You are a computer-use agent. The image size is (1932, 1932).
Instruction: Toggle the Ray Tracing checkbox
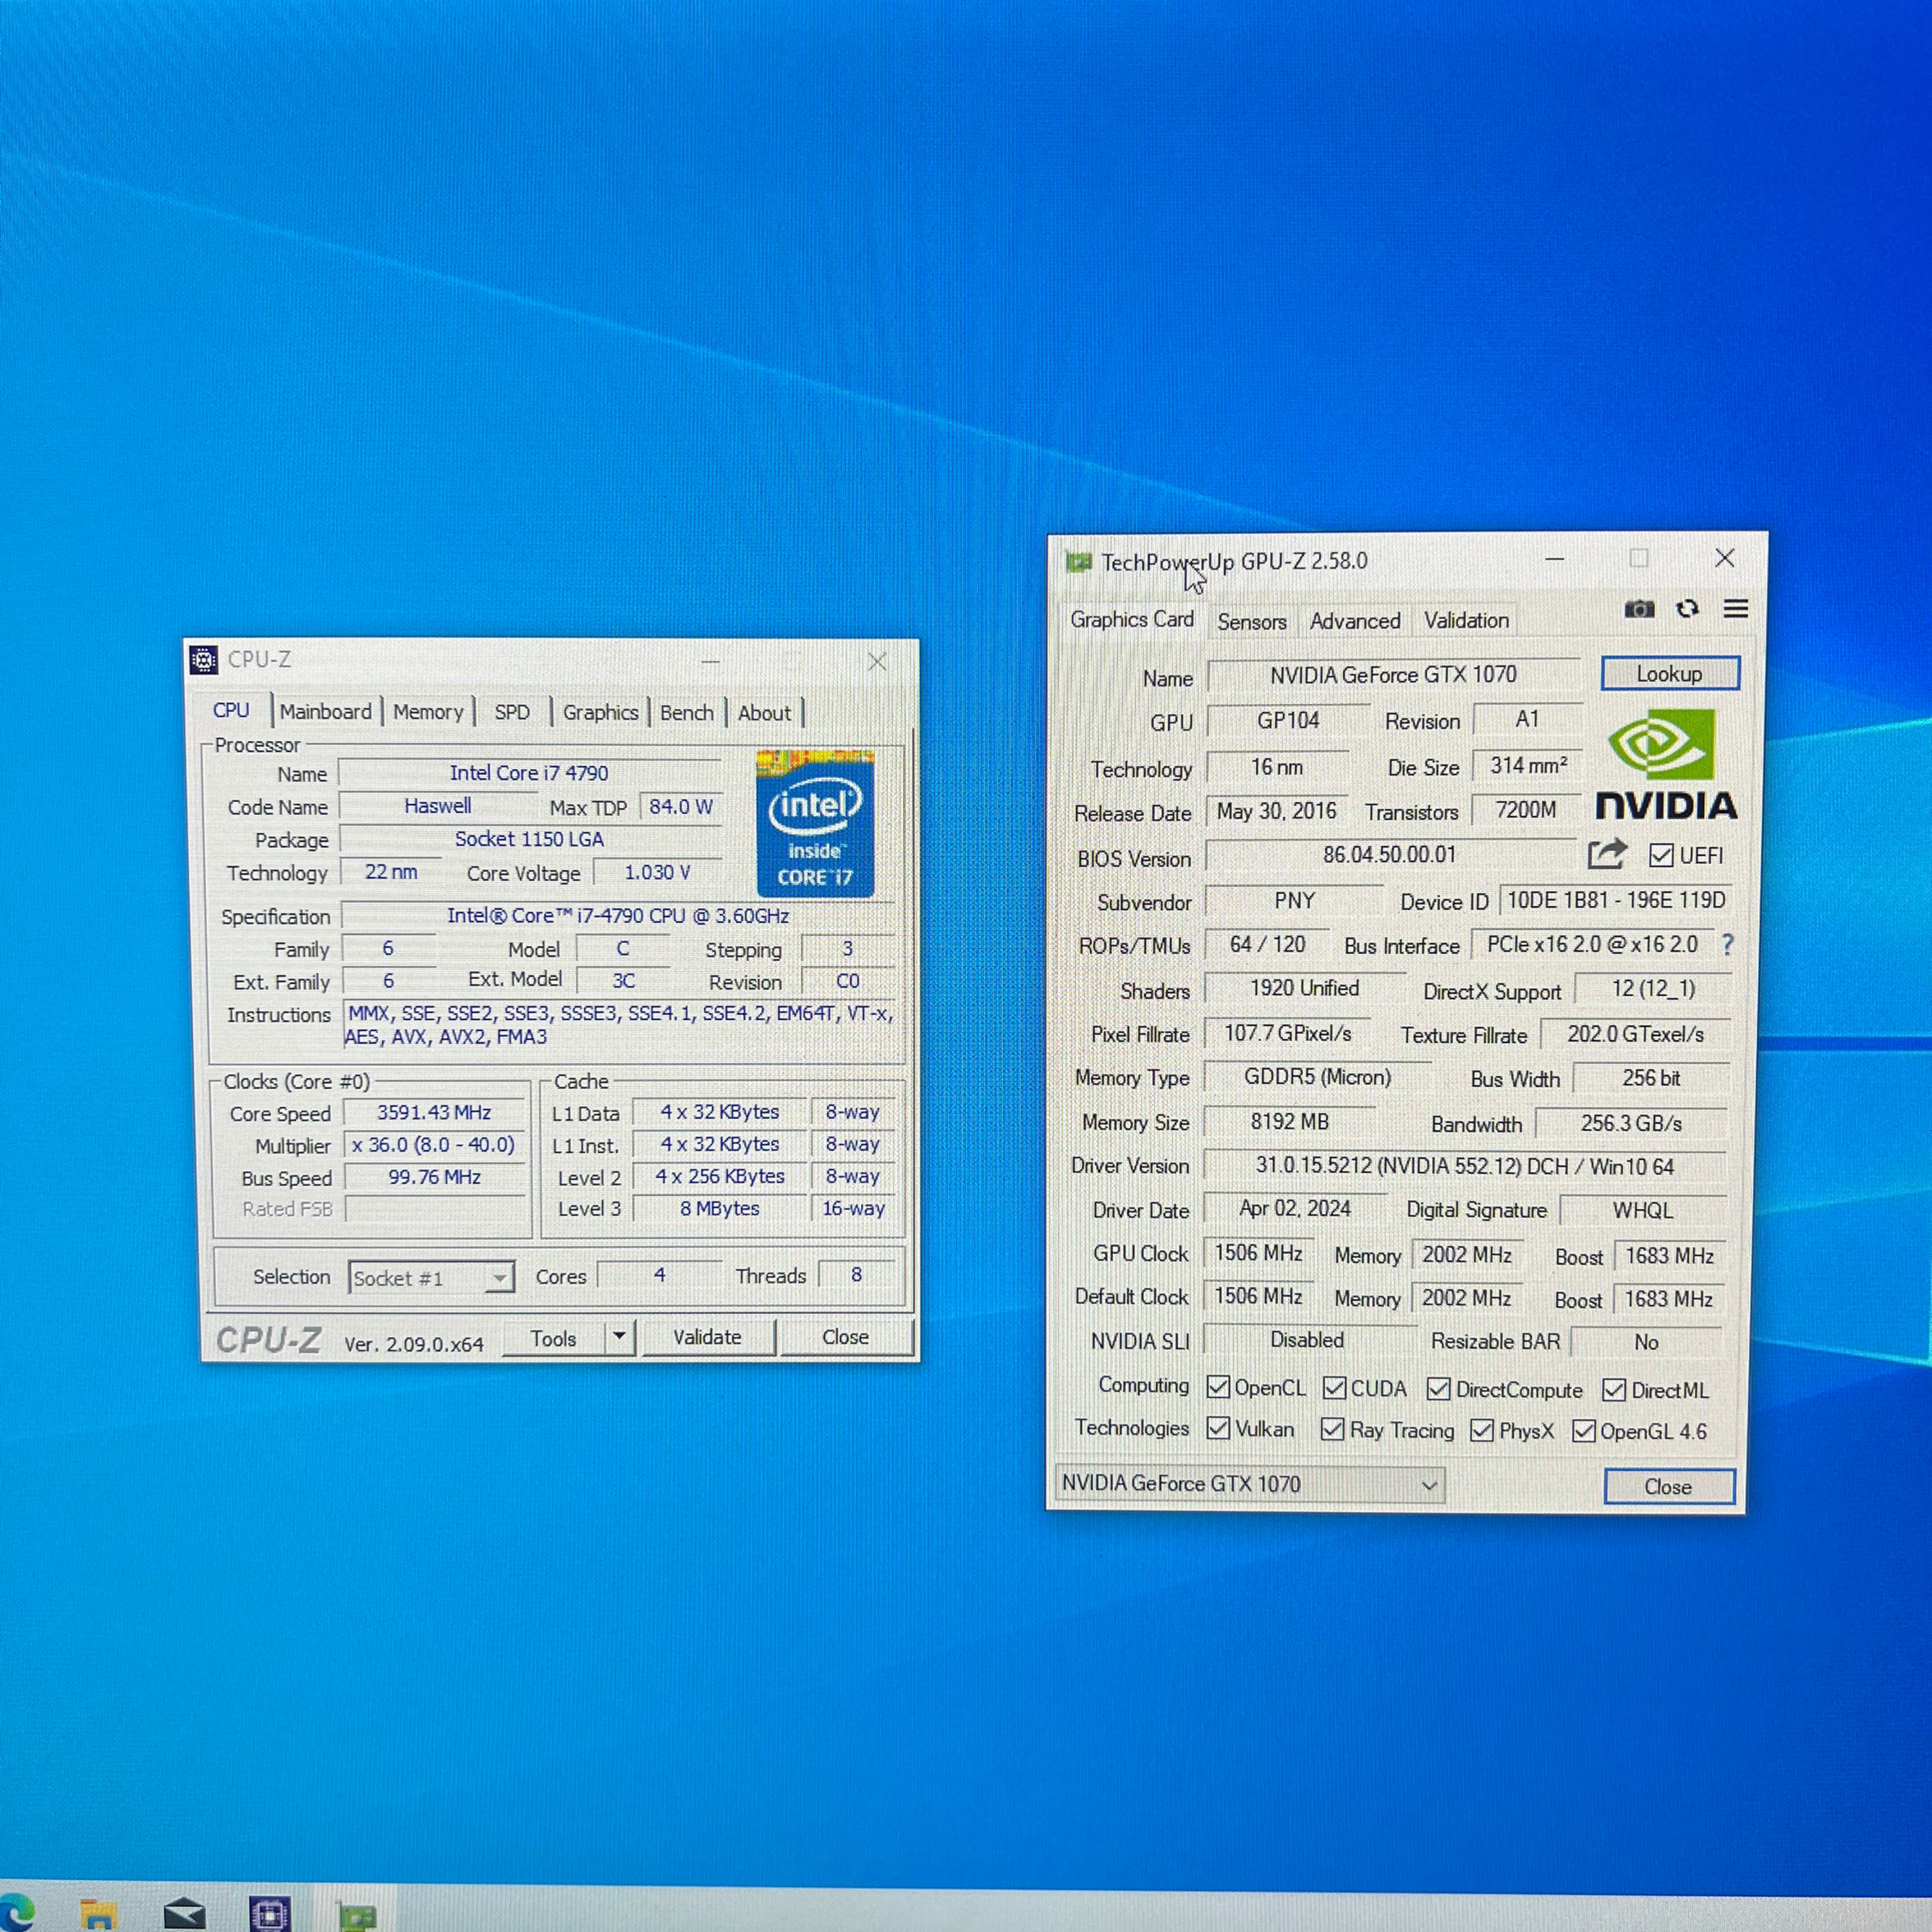(1332, 1429)
